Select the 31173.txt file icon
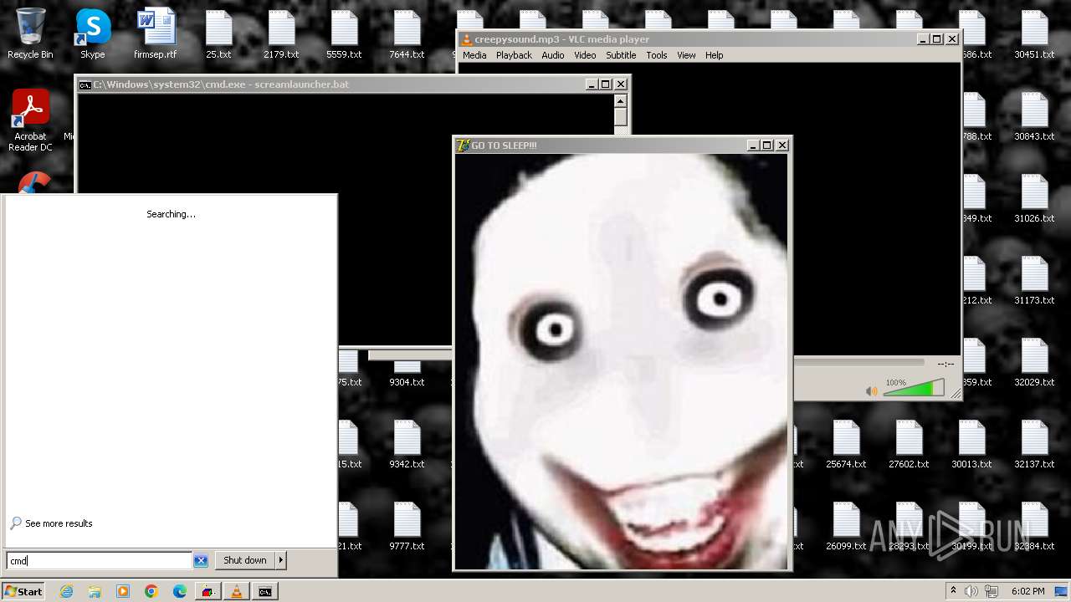The image size is (1071, 602). click(1034, 280)
